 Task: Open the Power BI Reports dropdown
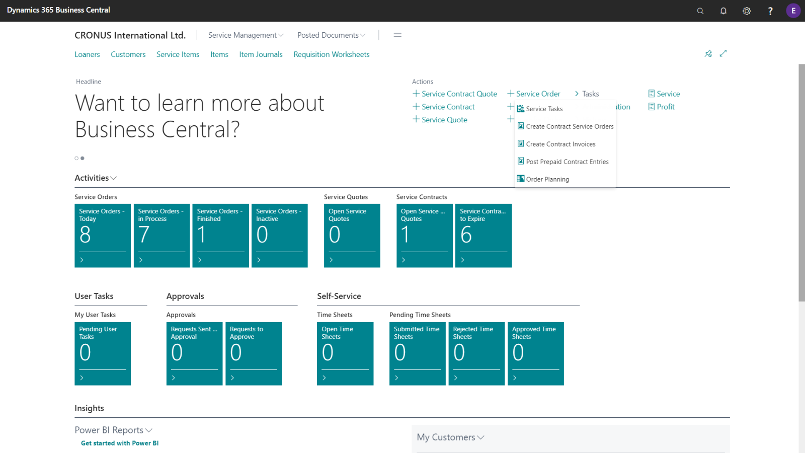point(113,430)
